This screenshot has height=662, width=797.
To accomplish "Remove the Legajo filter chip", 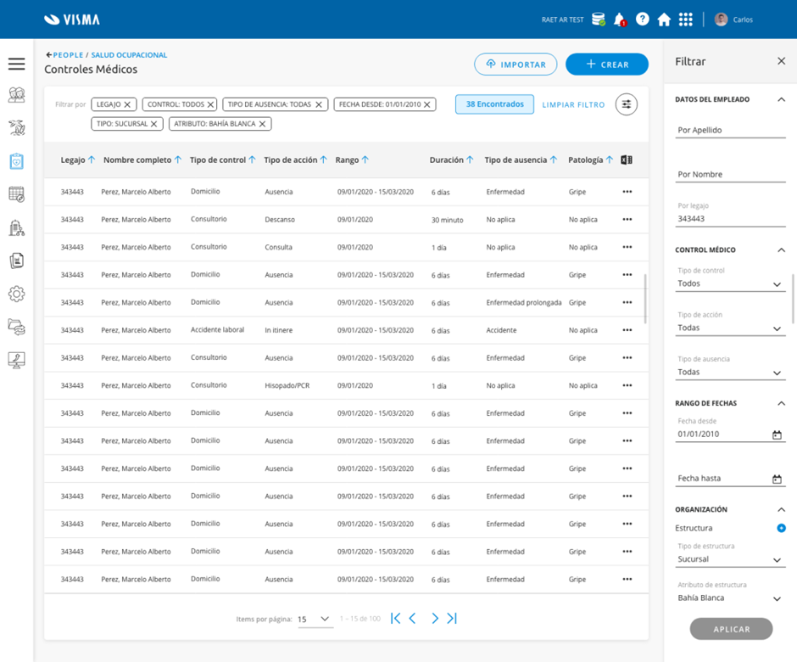I will click(127, 104).
